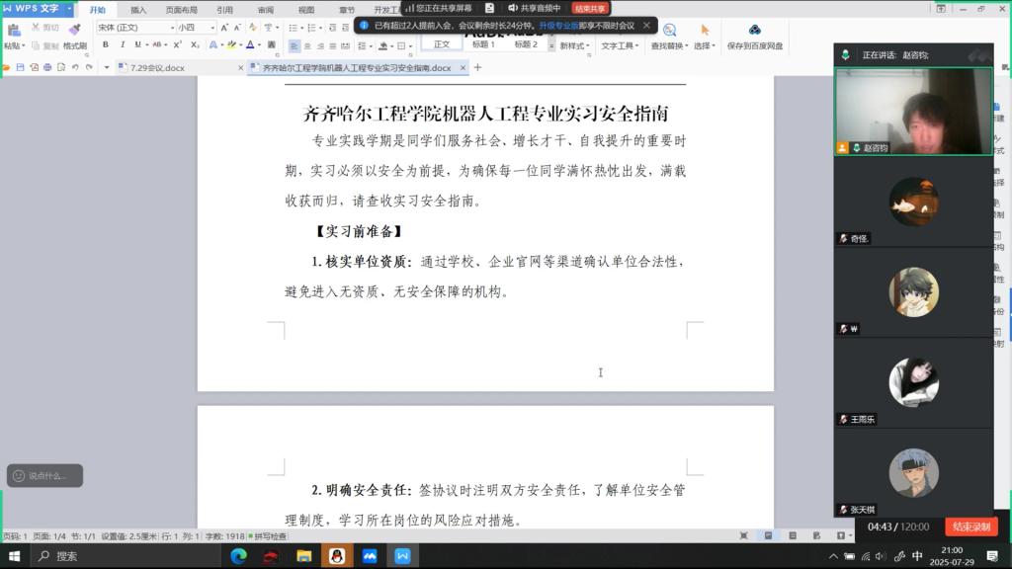Click the superscript X² icon
Screen dimensions: 1012x569
[176, 45]
